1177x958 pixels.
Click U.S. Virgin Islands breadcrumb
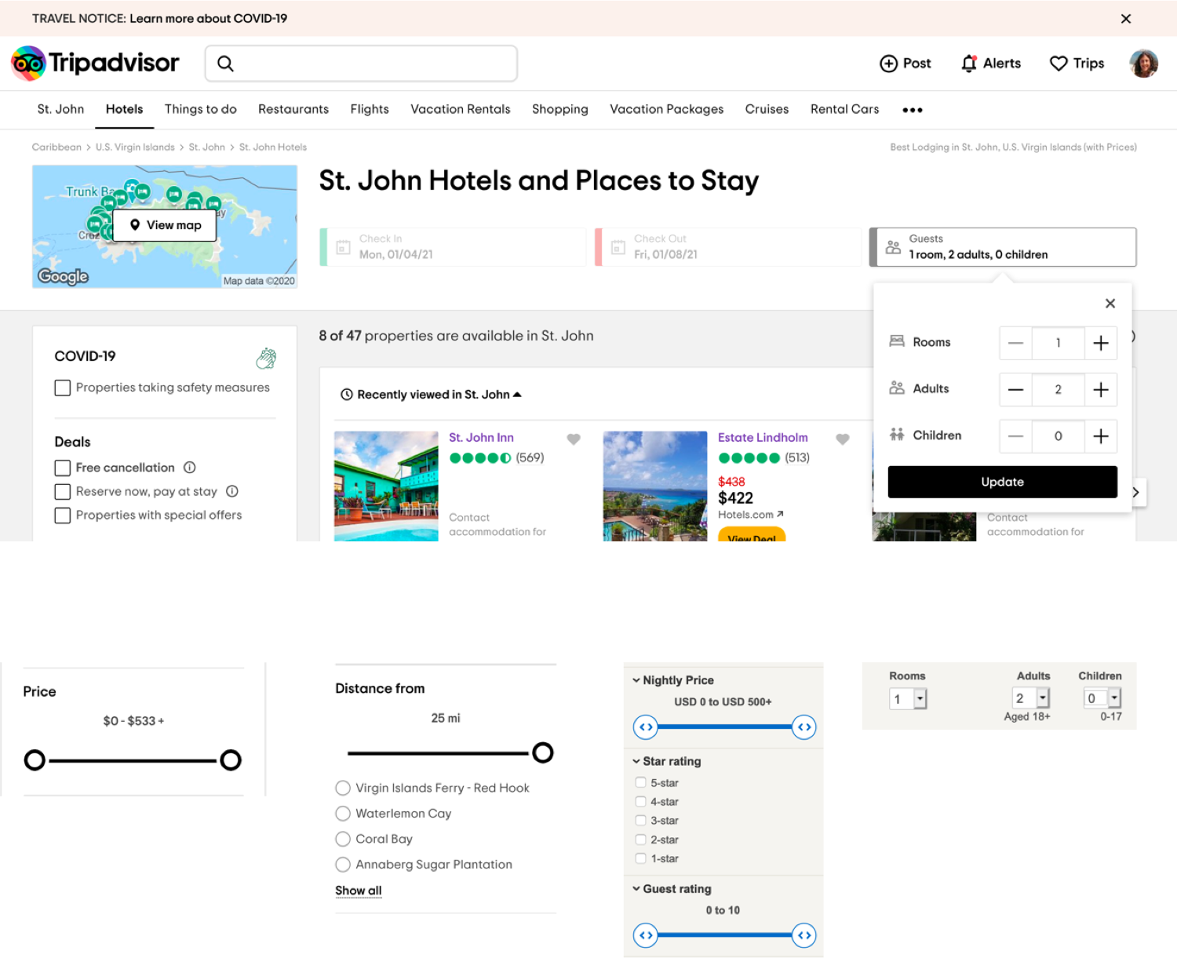tap(135, 148)
